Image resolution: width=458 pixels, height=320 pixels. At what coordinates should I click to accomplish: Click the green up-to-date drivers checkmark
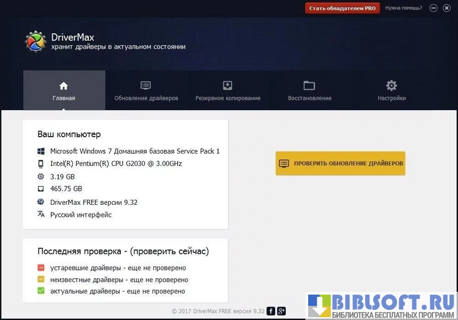(x=41, y=291)
